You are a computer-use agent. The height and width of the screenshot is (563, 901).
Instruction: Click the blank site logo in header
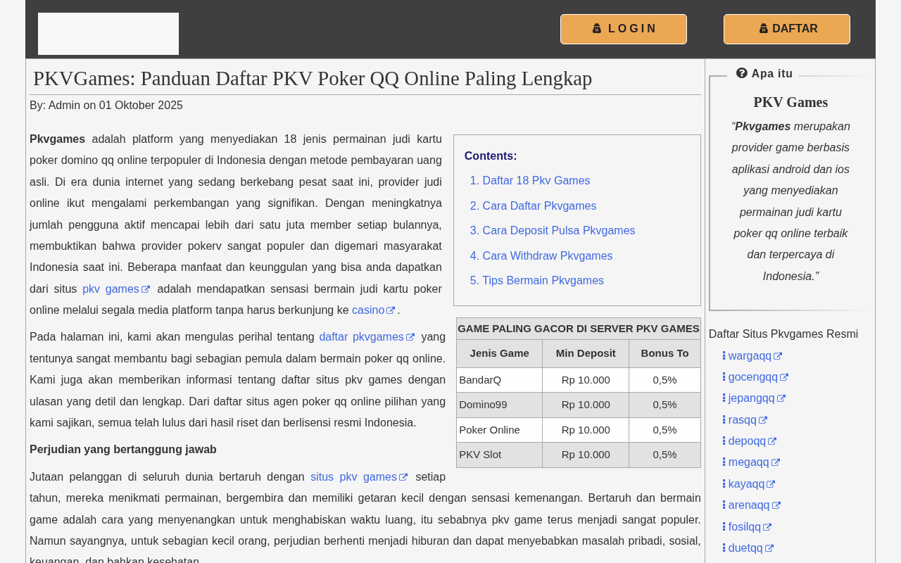[x=108, y=34]
